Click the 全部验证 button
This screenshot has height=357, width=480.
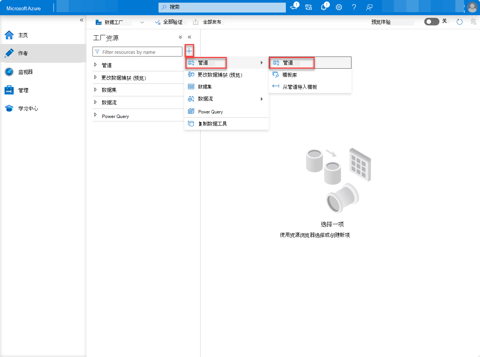pyautogui.click(x=168, y=22)
